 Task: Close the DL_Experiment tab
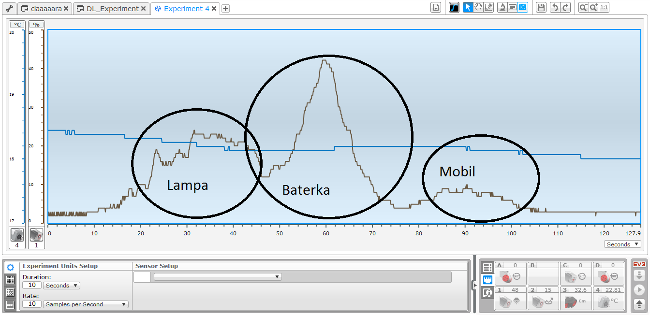click(x=143, y=9)
